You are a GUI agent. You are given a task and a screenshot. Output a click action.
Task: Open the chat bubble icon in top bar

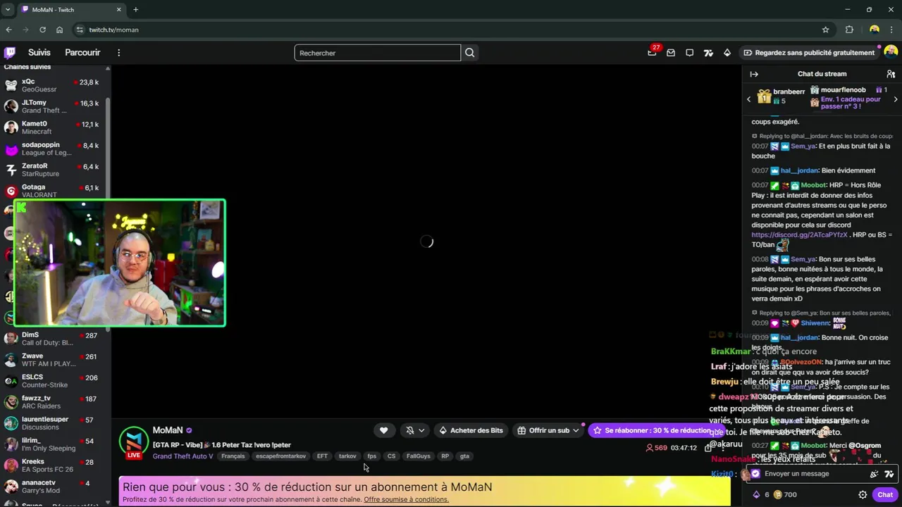(689, 53)
